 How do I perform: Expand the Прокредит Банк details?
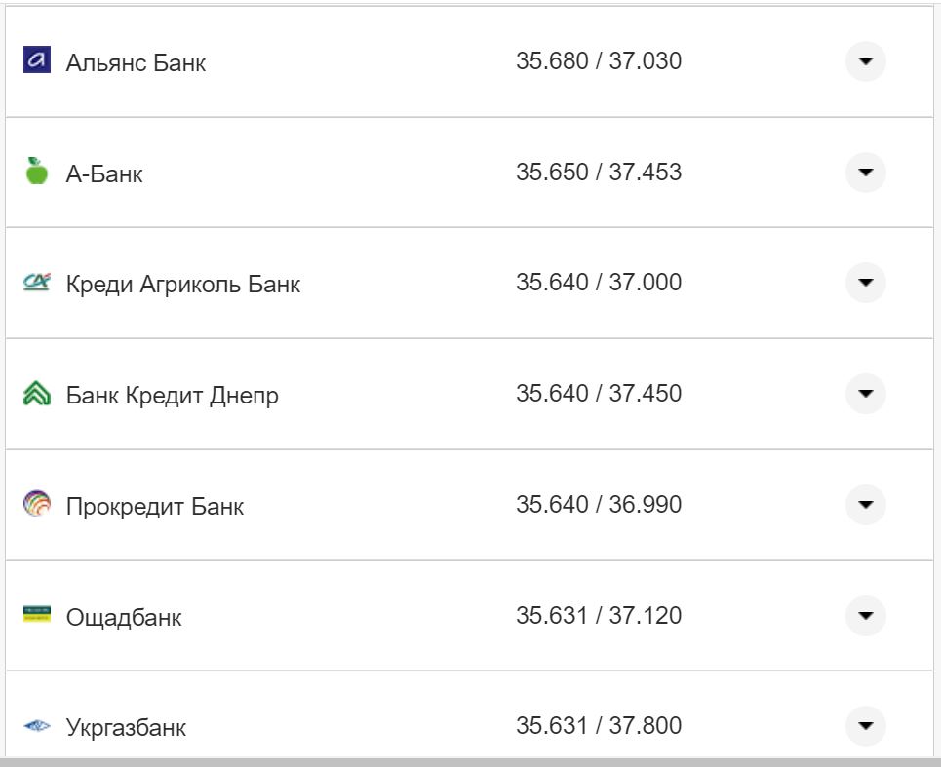pos(866,505)
